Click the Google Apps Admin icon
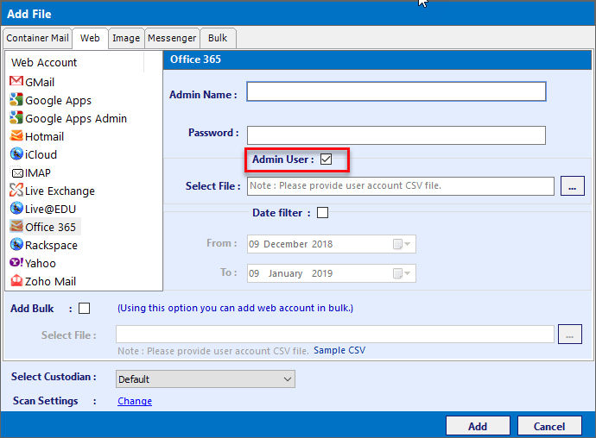The image size is (596, 438). [x=16, y=117]
